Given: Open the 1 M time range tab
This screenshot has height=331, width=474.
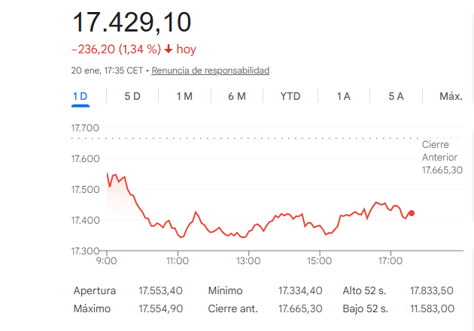Looking at the screenshot, I should pyautogui.click(x=184, y=96).
